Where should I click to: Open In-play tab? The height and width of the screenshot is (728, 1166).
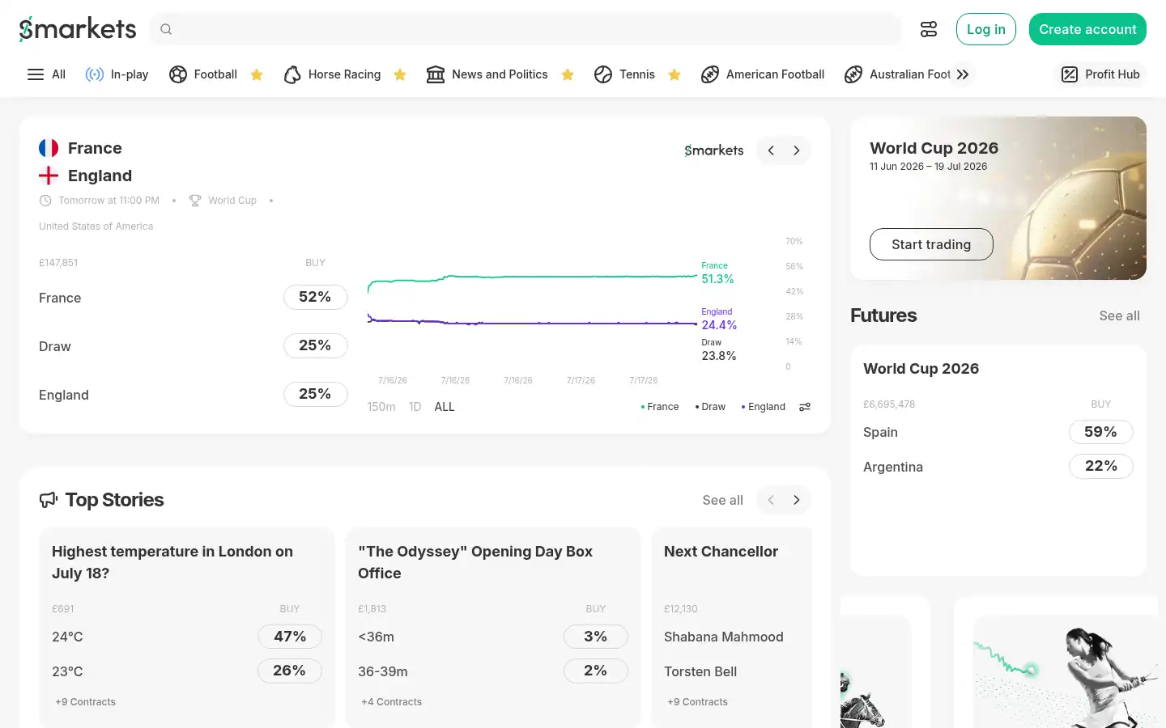(117, 74)
